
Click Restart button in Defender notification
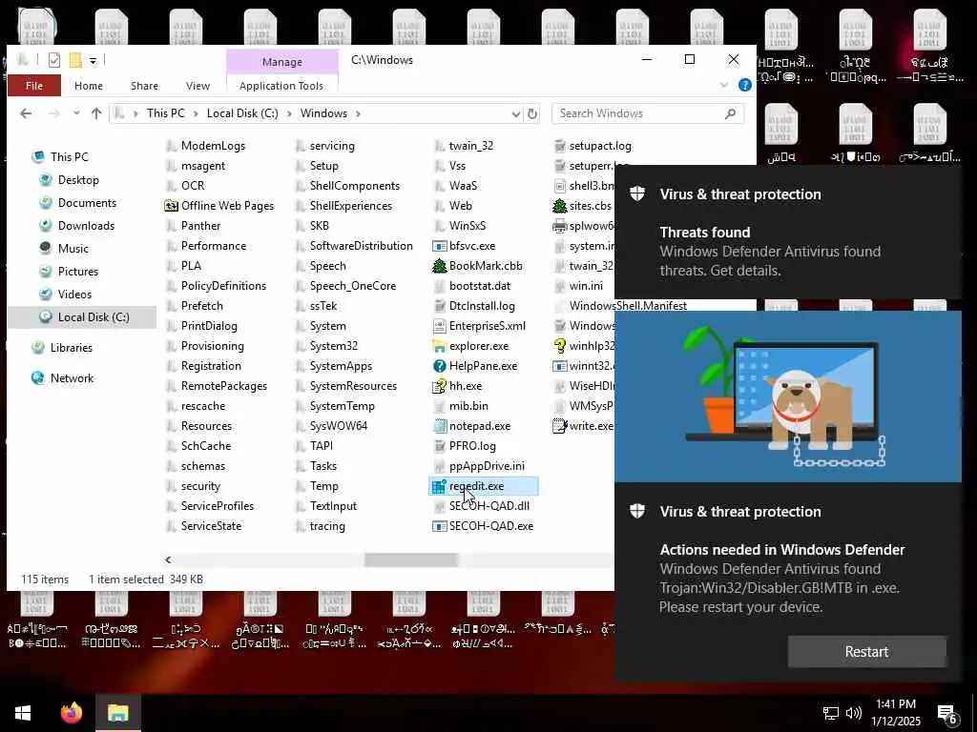pos(866,652)
